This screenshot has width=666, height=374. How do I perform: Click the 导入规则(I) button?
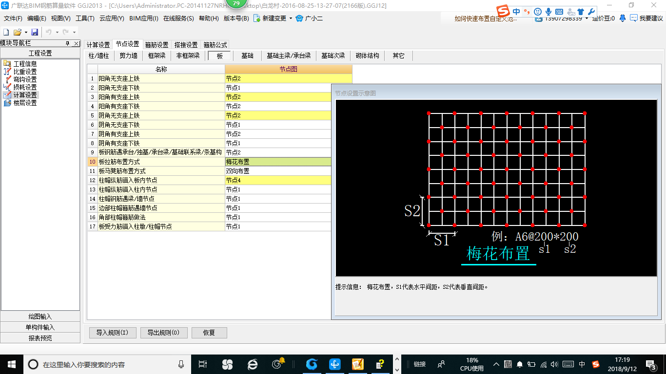click(112, 333)
